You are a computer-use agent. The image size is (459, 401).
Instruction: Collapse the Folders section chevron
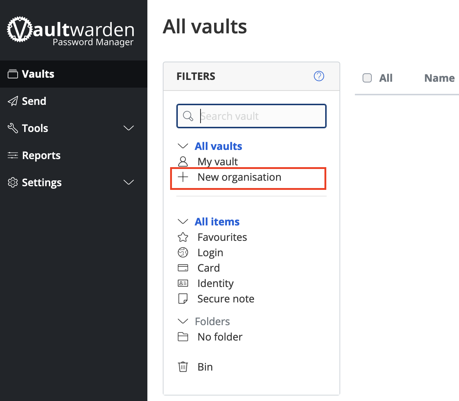(x=183, y=321)
